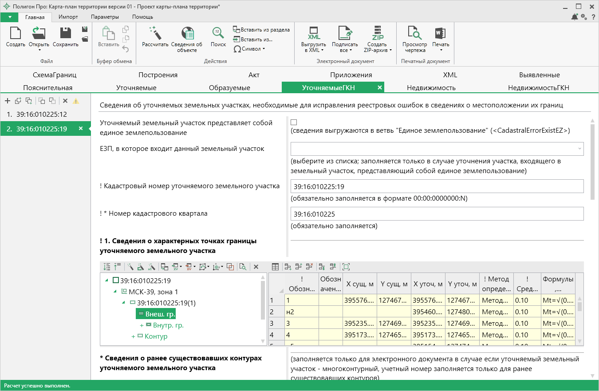The image size is (599, 391).
Task: Open Сведения об объекте tool
Action: [x=187, y=33]
